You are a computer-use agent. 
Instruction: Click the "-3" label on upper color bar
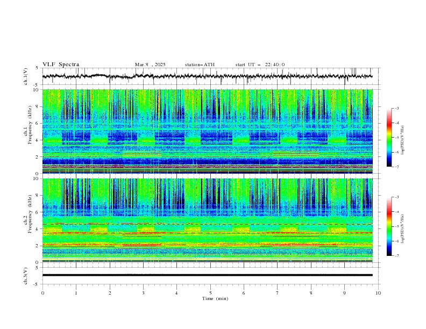pyautogui.click(x=396, y=108)
